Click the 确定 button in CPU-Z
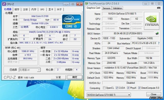 pos(75,77)
